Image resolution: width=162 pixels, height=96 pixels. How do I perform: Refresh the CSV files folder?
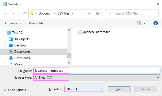pyautogui.click(x=97, y=13)
